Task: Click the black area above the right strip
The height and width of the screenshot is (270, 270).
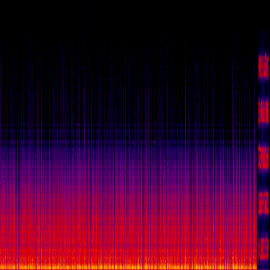Action: click(263, 13)
